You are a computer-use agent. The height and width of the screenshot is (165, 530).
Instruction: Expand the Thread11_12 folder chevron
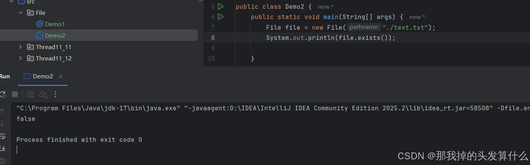coord(21,59)
